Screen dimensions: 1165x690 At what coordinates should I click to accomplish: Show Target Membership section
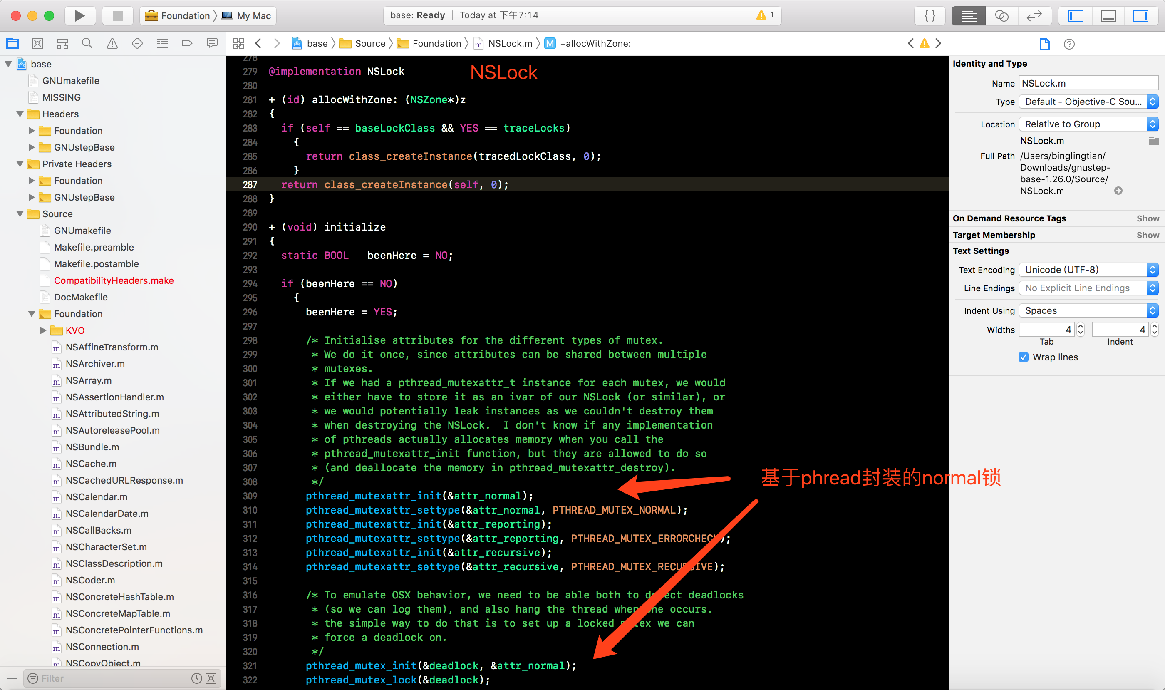click(x=1148, y=235)
